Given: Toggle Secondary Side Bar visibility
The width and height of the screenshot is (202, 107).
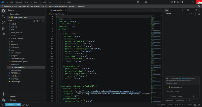Looking at the screenshot, I should coord(182,2).
